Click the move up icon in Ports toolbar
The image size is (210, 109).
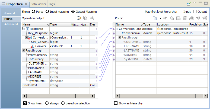[x=191, y=18]
